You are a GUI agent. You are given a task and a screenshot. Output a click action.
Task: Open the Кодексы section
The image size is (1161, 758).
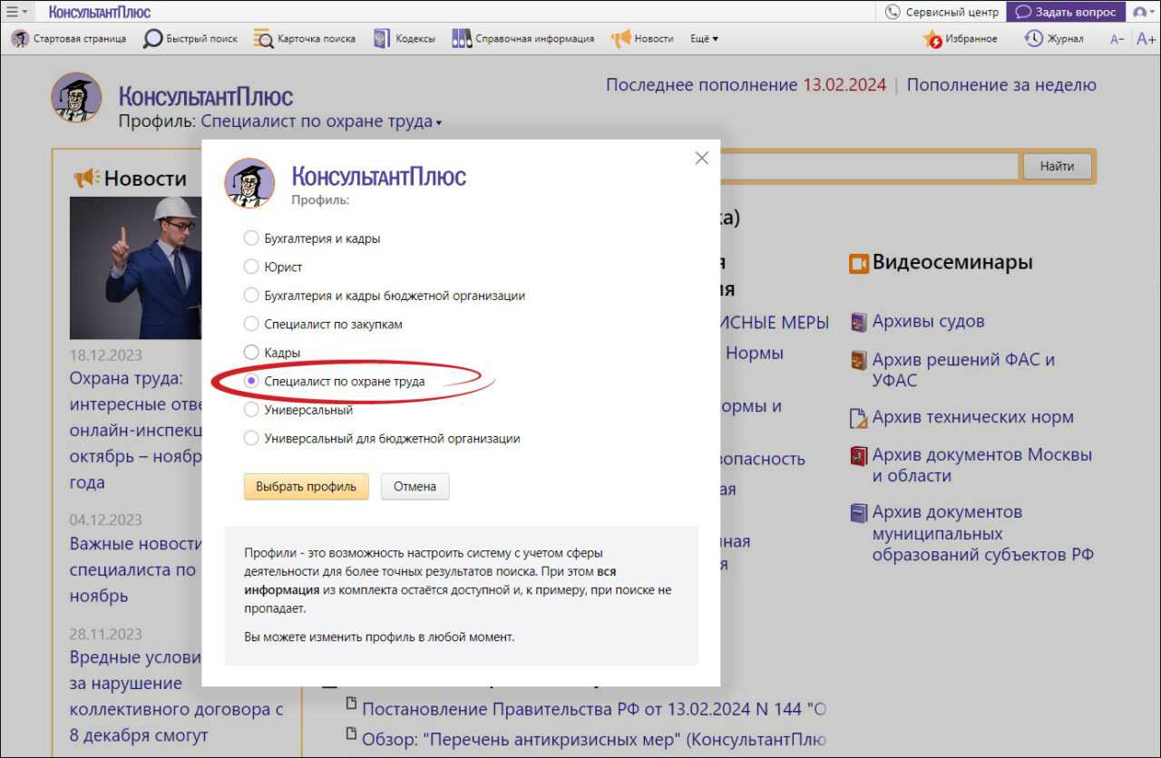pyautogui.click(x=405, y=39)
